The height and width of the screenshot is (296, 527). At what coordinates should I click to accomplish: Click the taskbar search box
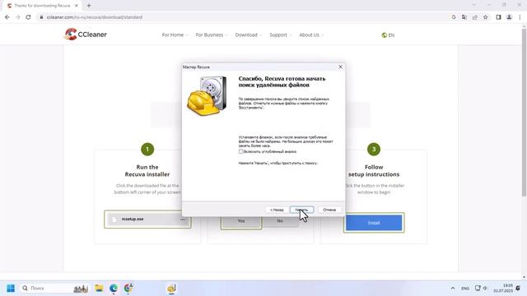coord(54,289)
